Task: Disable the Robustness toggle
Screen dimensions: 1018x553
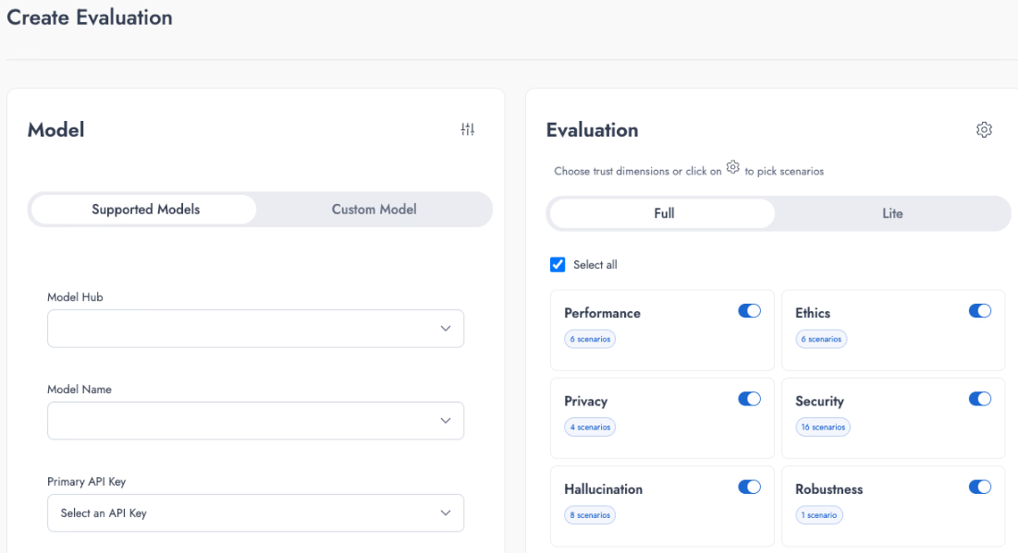Action: click(x=979, y=487)
